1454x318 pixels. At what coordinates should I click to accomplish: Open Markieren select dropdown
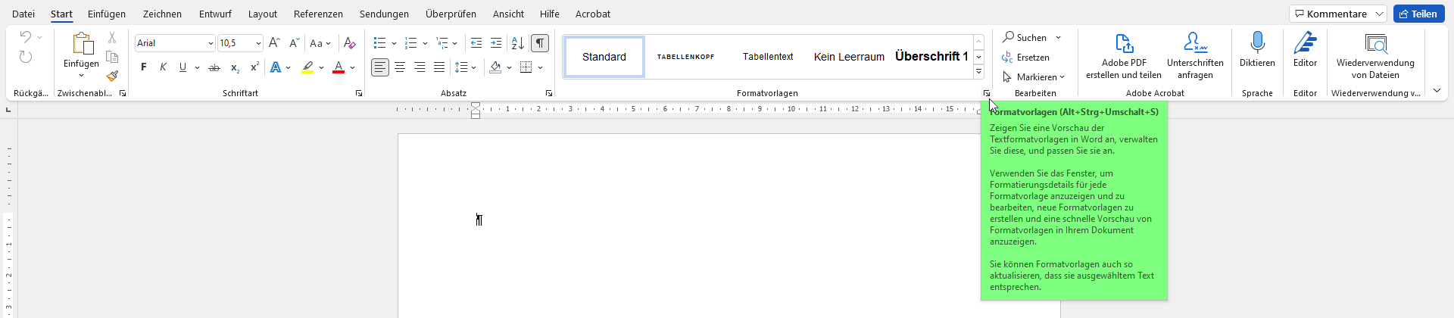point(1034,76)
